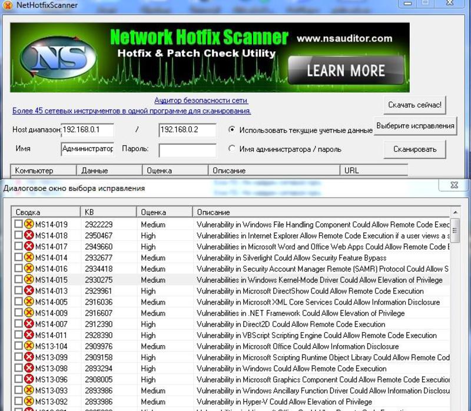Check the MS14-009 hotfix checkbox

(18, 313)
